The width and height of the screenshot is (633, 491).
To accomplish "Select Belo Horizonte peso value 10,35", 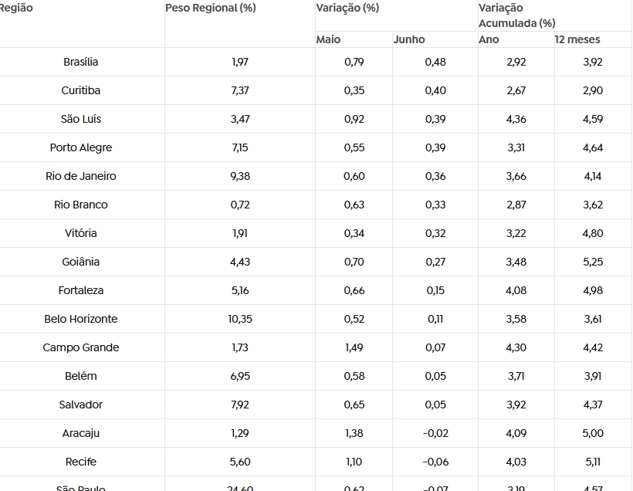I will [240, 319].
